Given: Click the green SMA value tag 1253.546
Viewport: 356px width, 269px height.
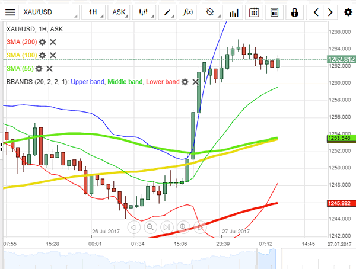Looking at the screenshot, I should pos(342,138).
